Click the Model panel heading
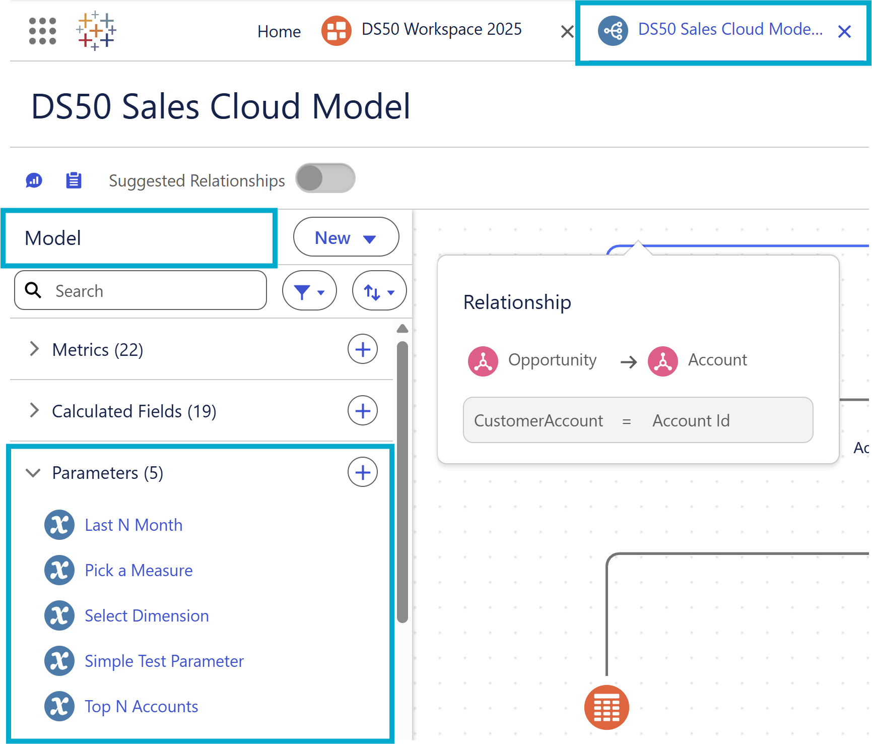Image resolution: width=872 pixels, height=744 pixels. click(52, 238)
